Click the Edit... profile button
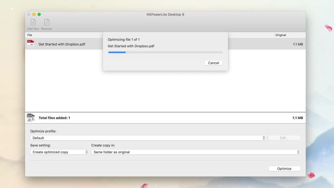334x188 pixels. tap(284, 138)
